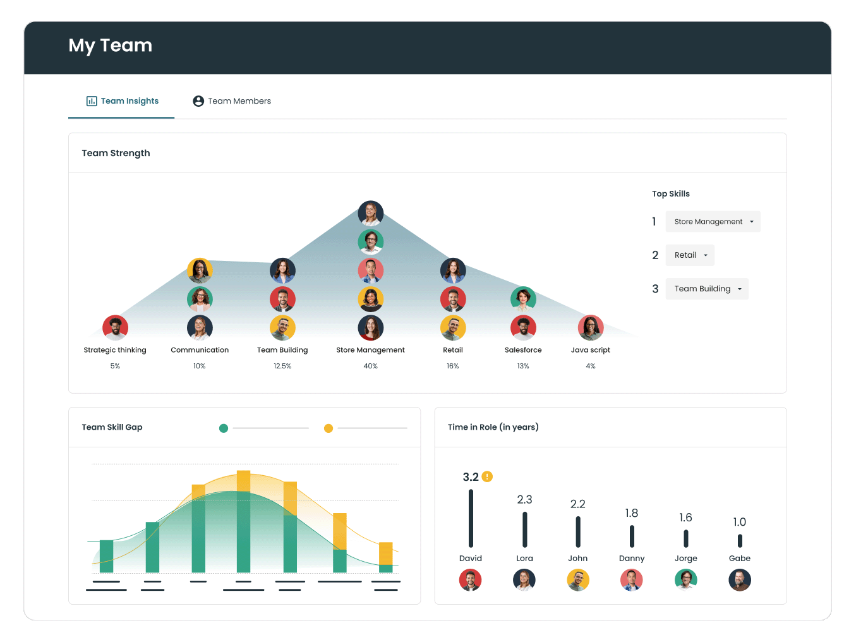Viewport: 856px width, 642px height.
Task: Open the Team Building dropdown under Top Skills
Action: (x=707, y=289)
